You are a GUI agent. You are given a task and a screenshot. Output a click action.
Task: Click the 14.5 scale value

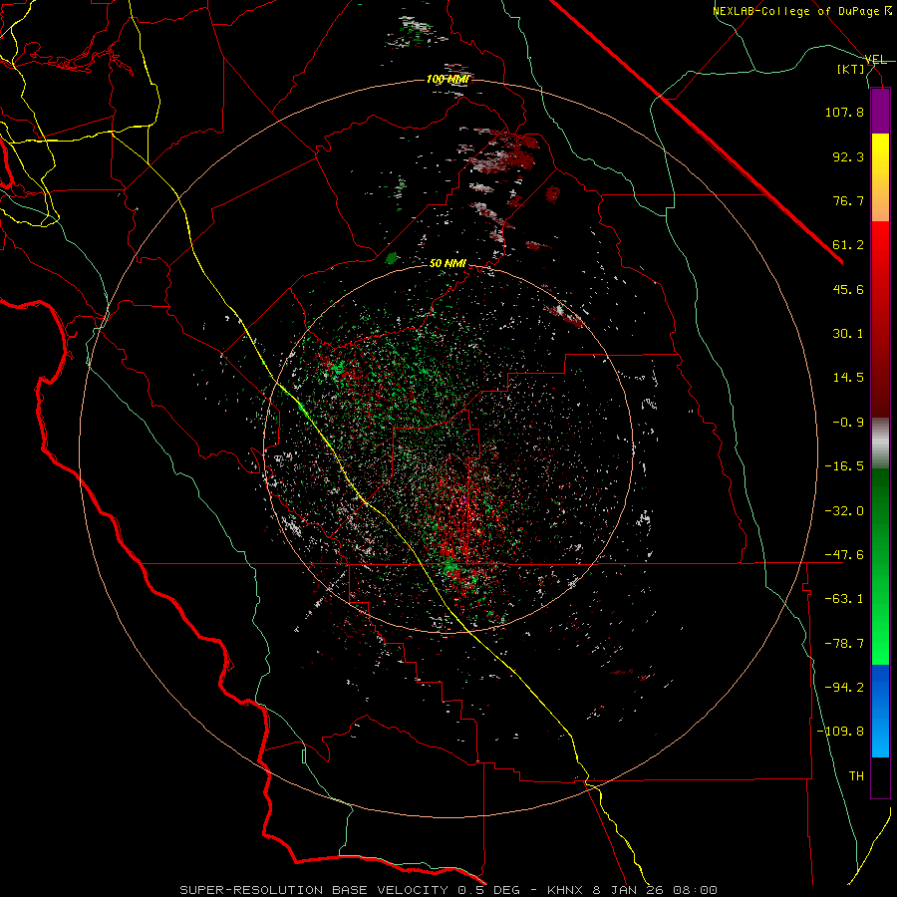pyautogui.click(x=848, y=378)
